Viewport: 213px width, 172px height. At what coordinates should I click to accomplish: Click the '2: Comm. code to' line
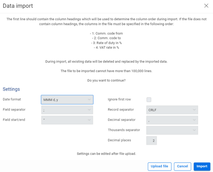pyautogui.click(x=106, y=38)
